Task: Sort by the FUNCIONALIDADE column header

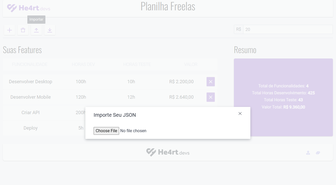Action: click(30, 64)
